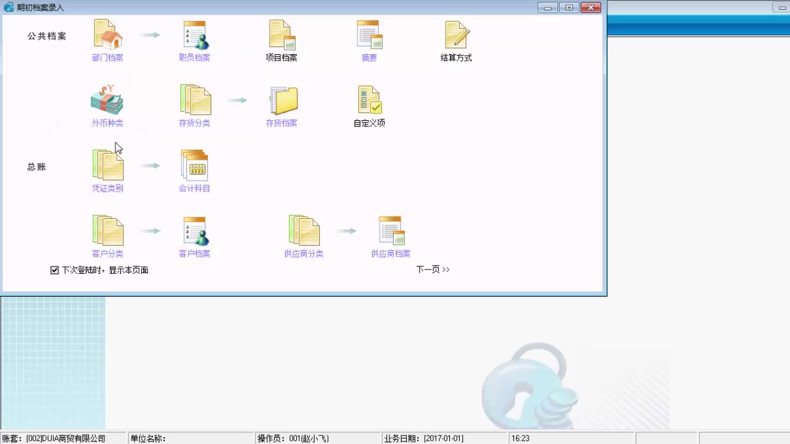Click status bar 单位名称 field
Screen dimensions: 790x444
tap(191, 438)
